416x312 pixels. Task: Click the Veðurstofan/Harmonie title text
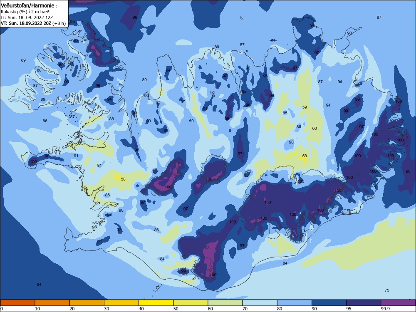[x=27, y=5]
